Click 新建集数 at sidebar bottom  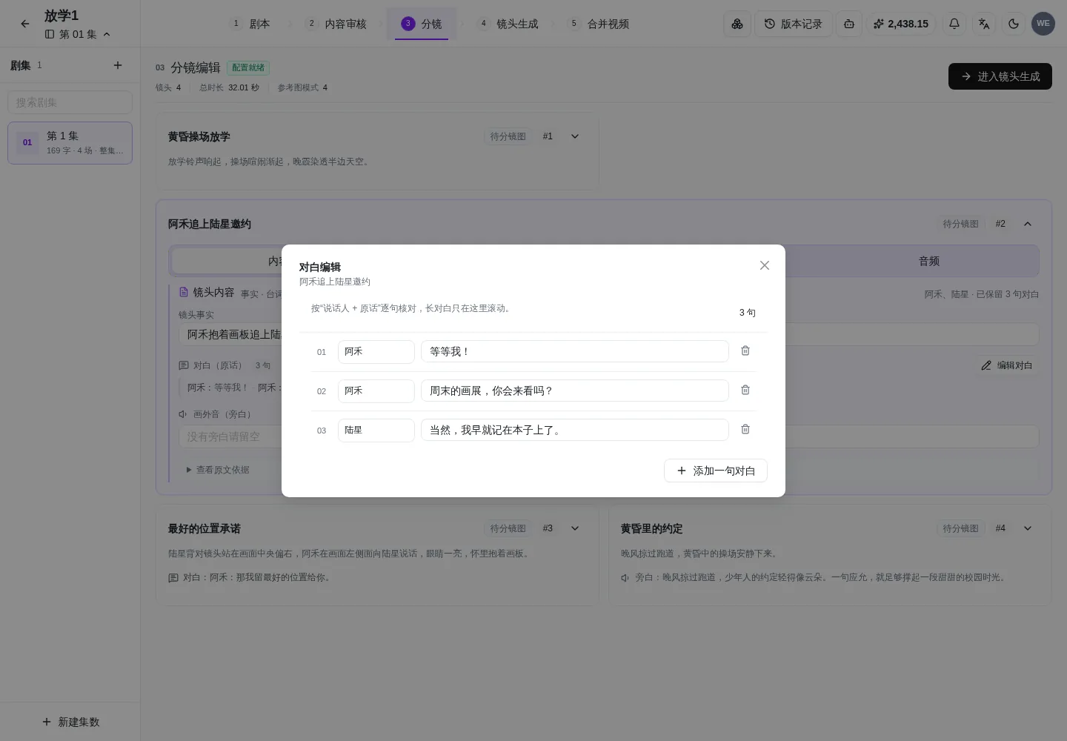70,722
